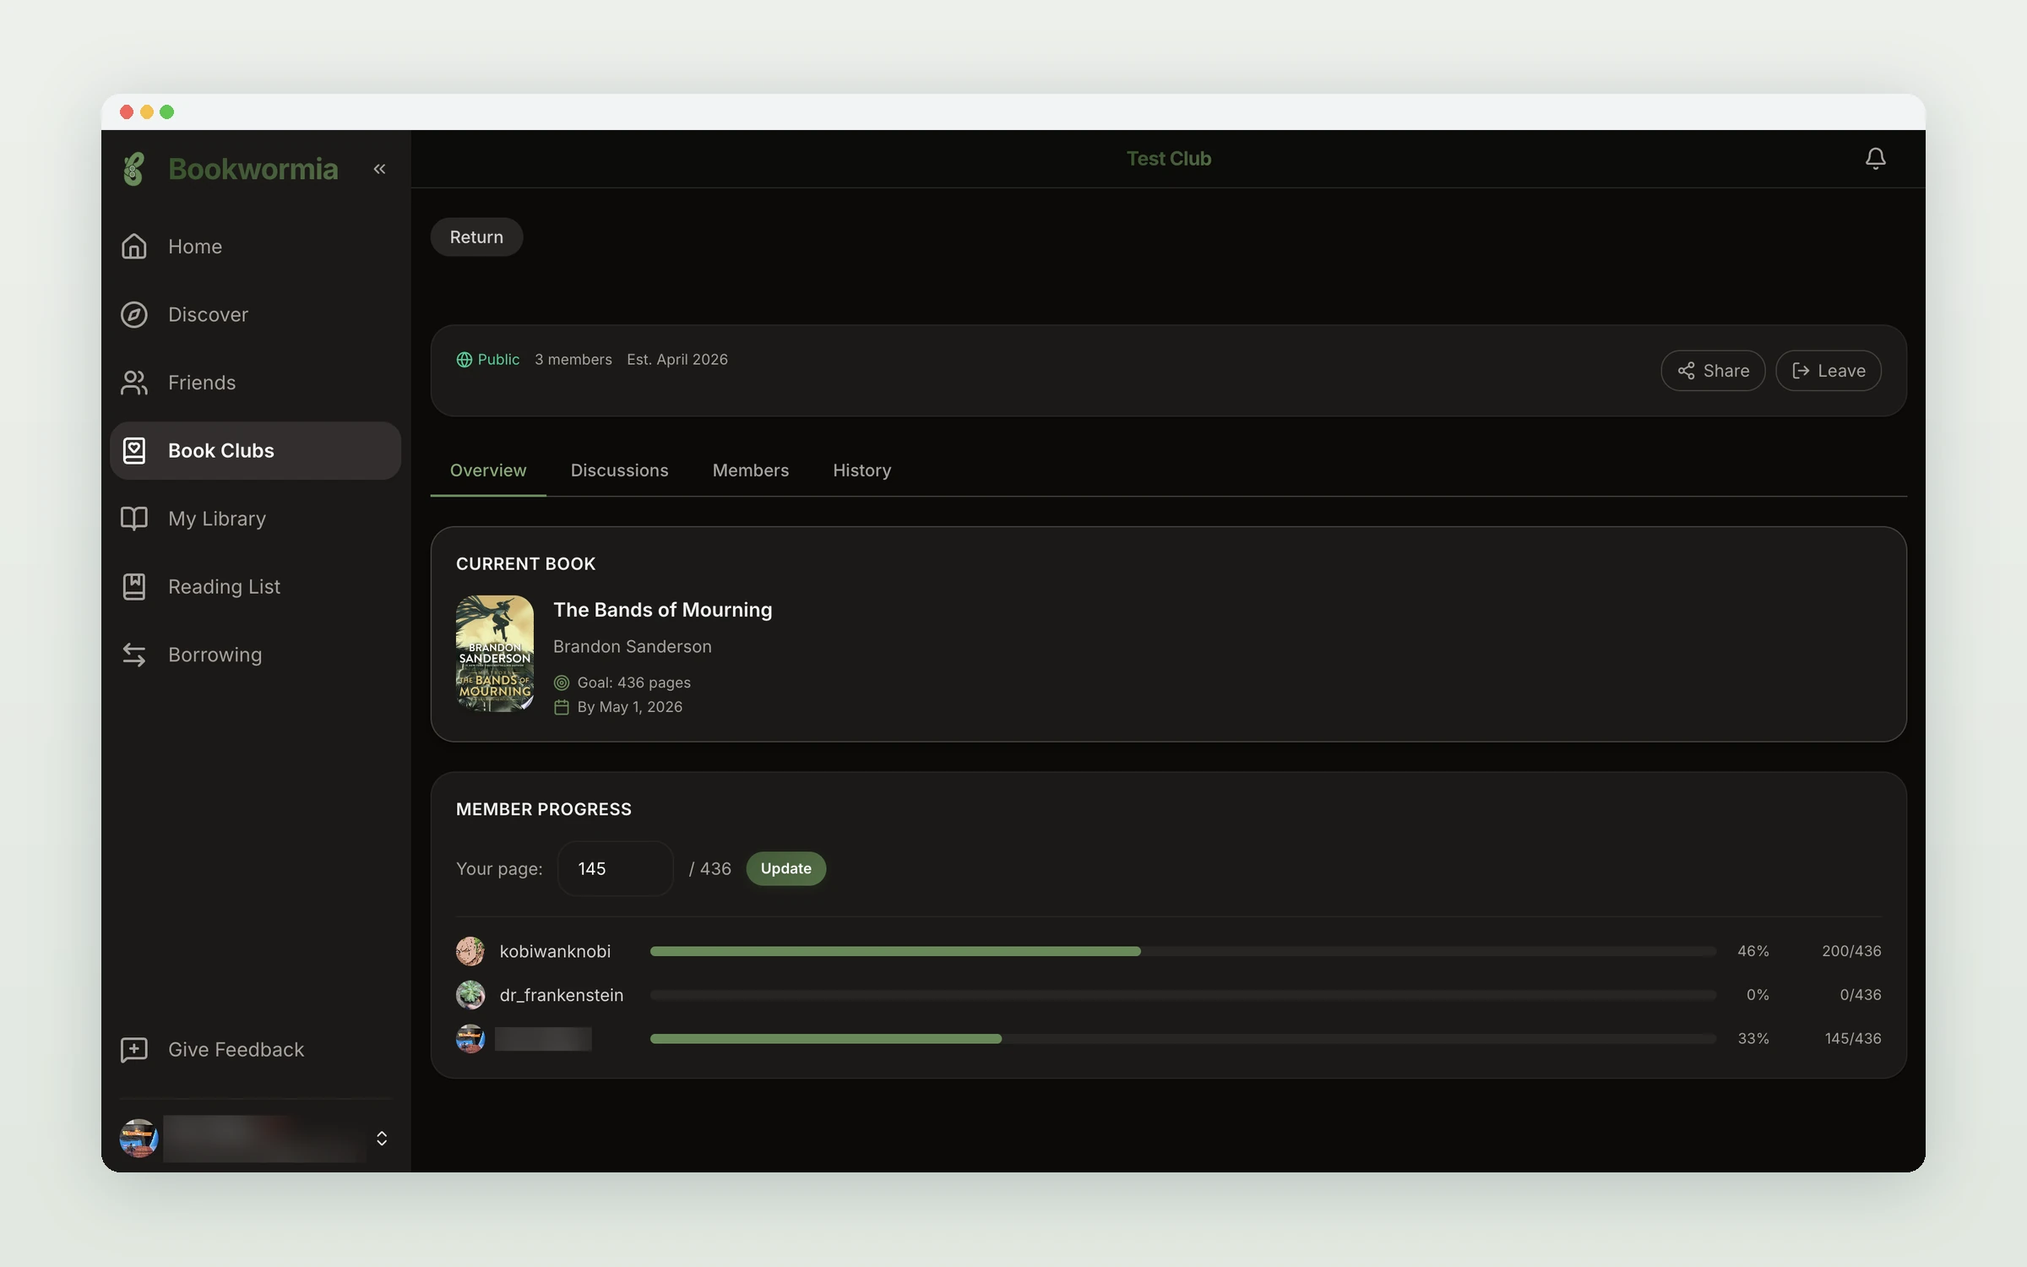This screenshot has width=2027, height=1267.
Task: Open the Members tab
Action: coord(751,470)
